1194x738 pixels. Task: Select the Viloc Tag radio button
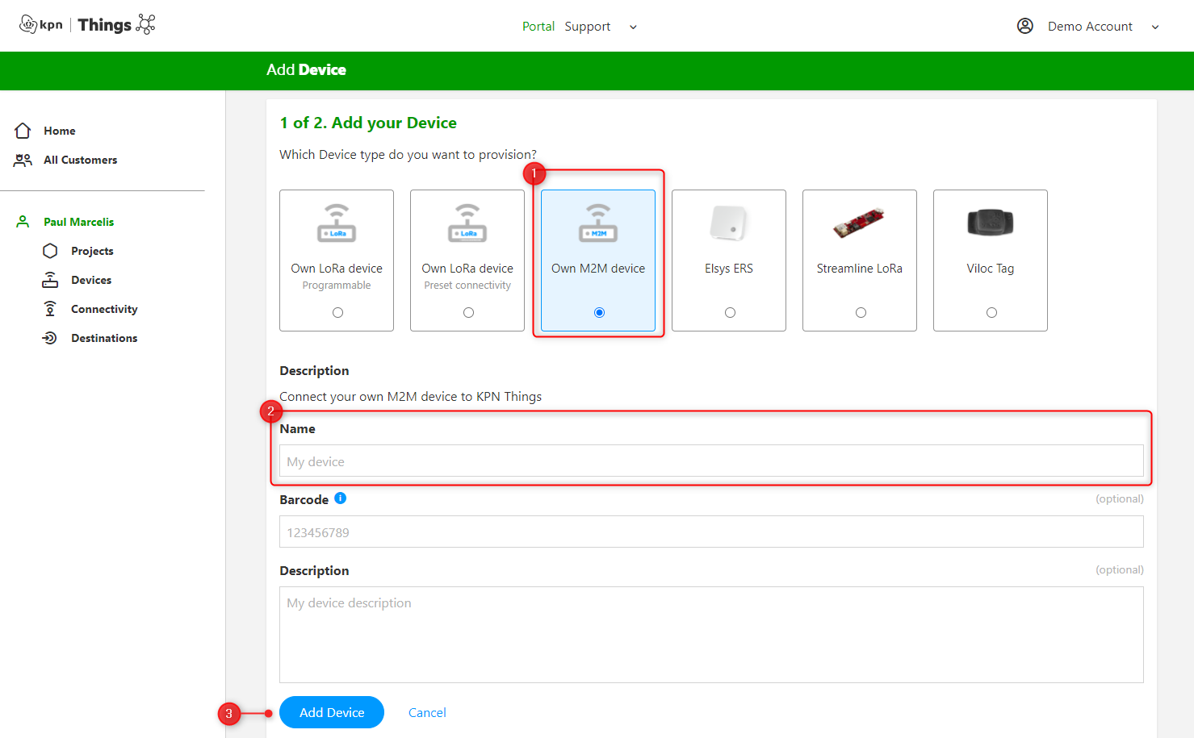coord(991,313)
